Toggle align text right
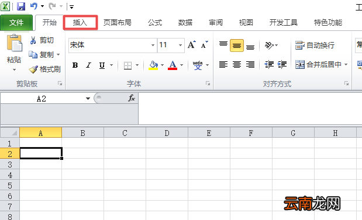The image size is (362, 220). 250,65
